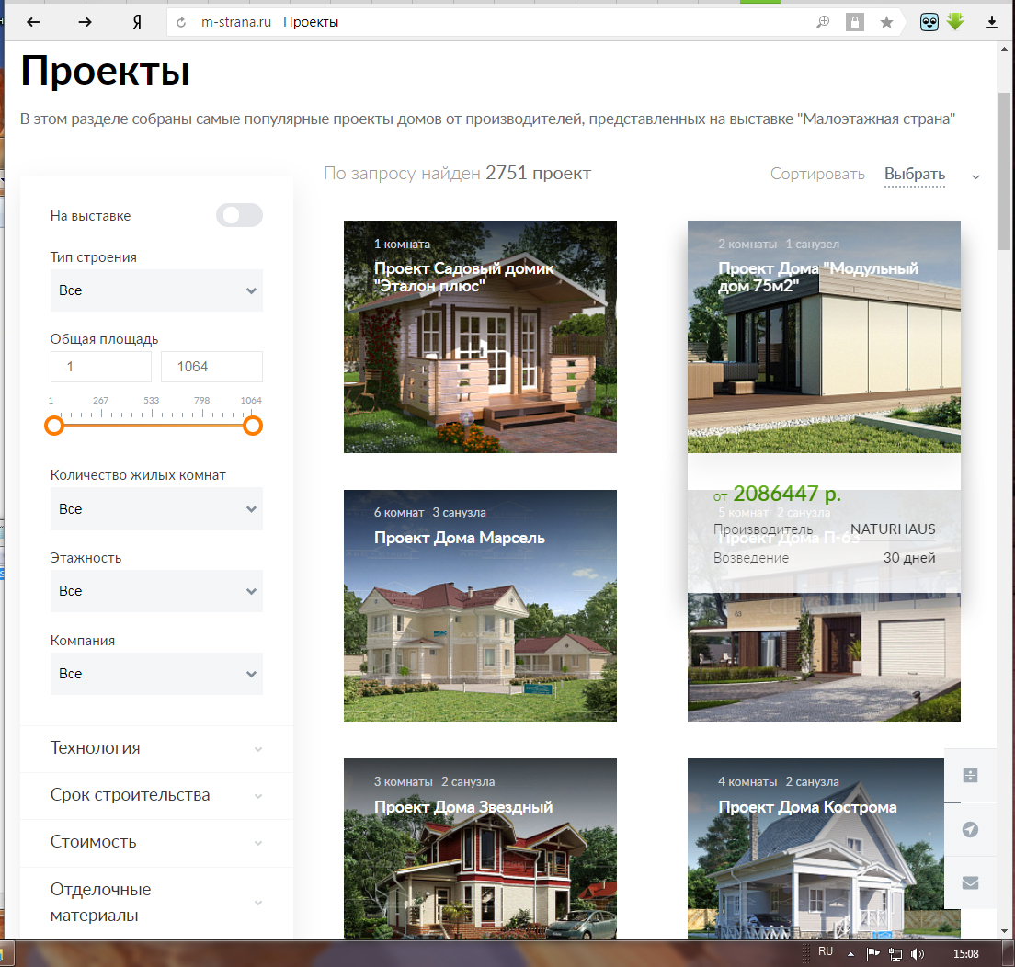Click the minimum area input showing 1

point(101,367)
